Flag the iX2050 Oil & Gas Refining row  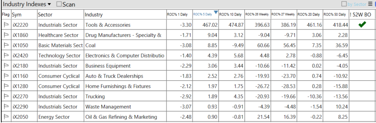(6, 117)
